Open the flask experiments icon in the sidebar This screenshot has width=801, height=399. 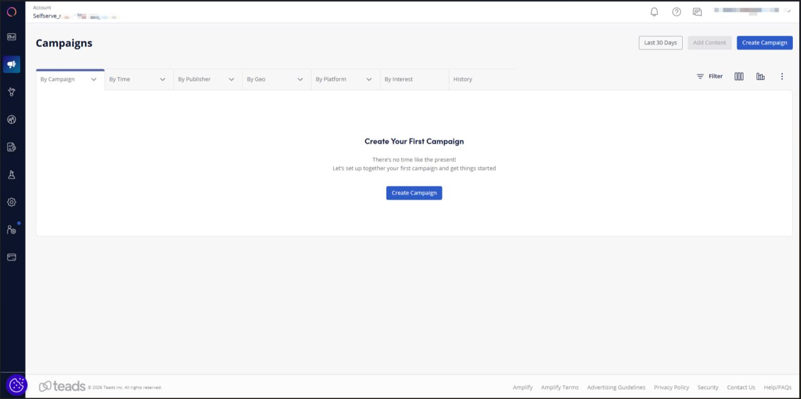pyautogui.click(x=11, y=174)
